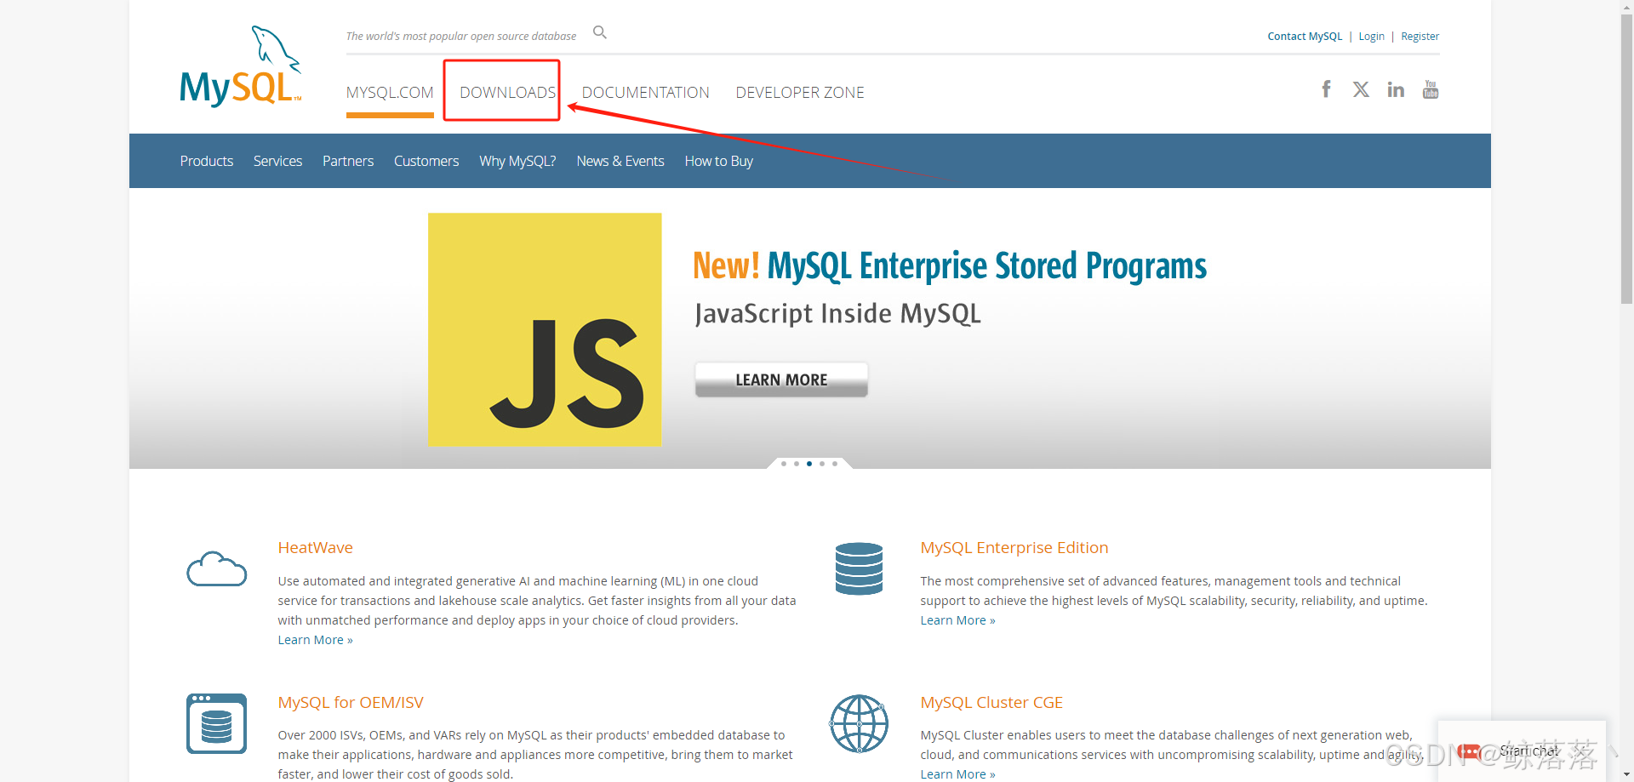Screen dimensions: 1634x782
Task: Open MySQL's YouTube channel icon
Action: tap(1430, 88)
